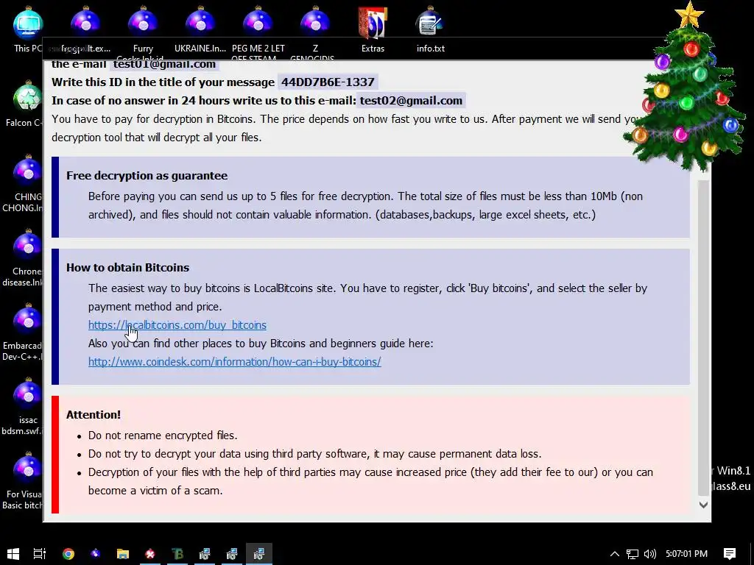Open the Action Center notifications

coord(730,554)
